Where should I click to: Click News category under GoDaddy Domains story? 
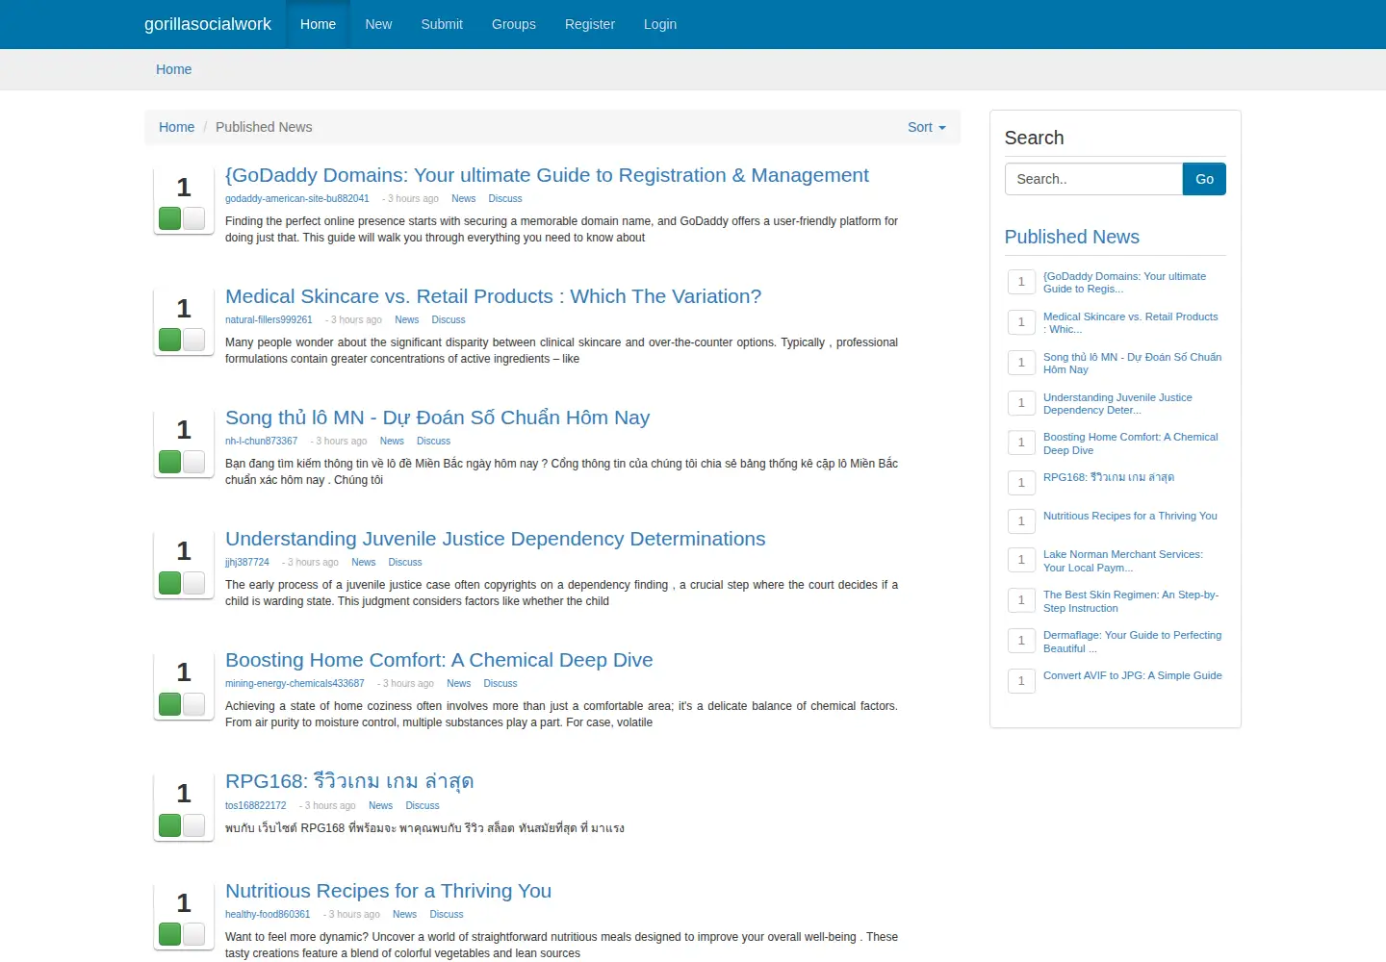coord(464,198)
